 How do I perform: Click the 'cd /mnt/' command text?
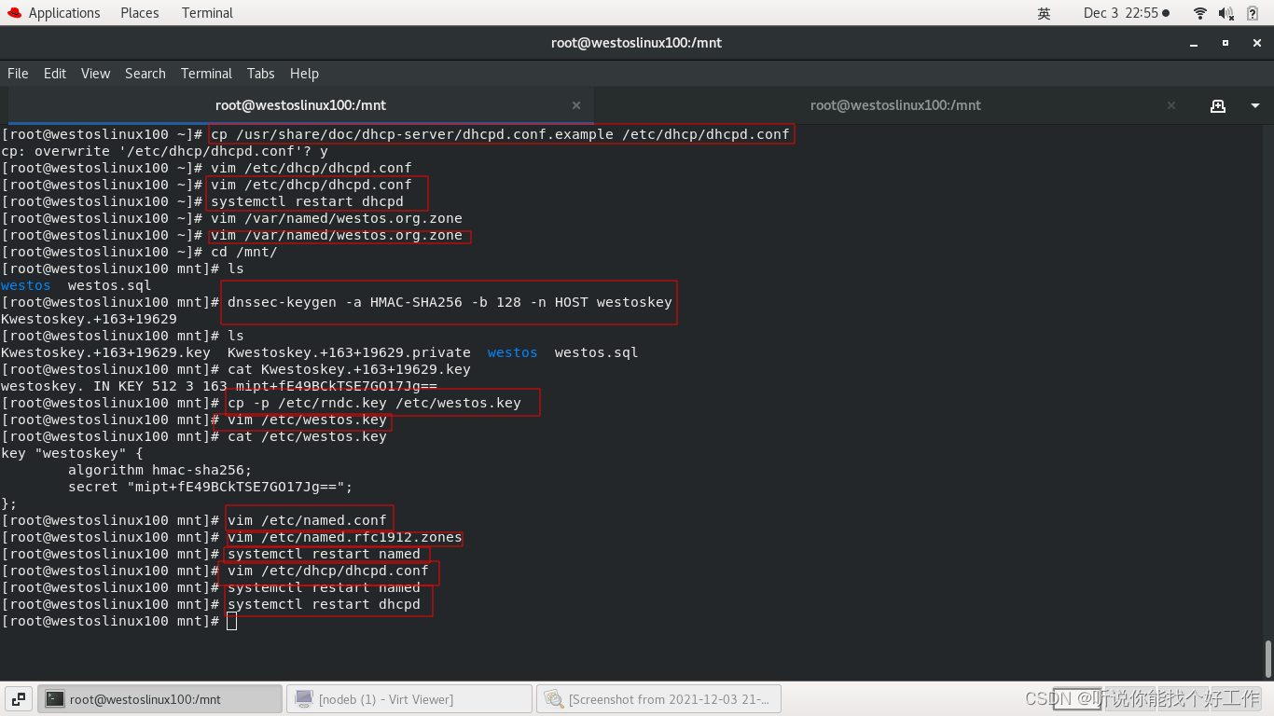click(244, 252)
